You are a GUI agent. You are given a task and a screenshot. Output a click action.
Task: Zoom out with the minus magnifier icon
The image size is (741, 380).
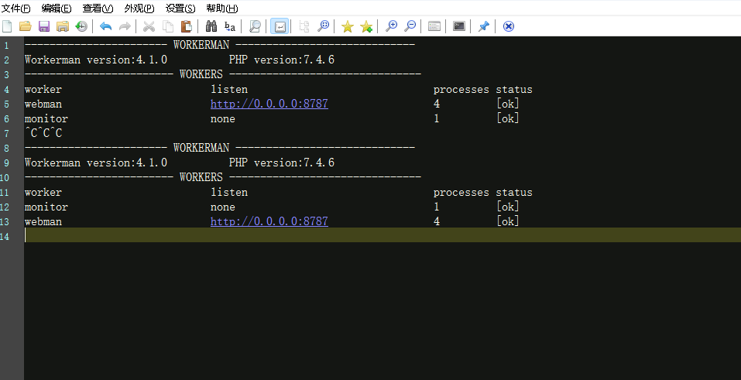click(x=410, y=26)
